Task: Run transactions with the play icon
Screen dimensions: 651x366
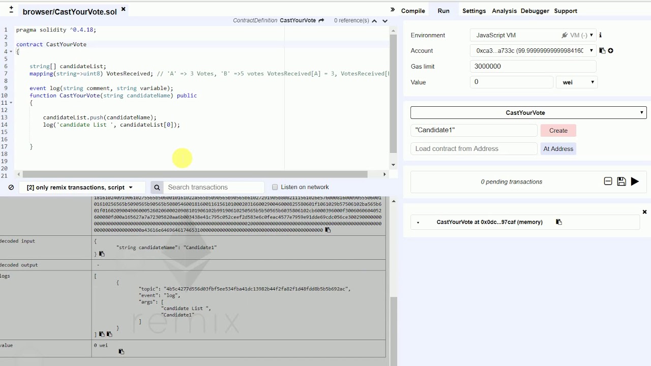Action: 635,181
